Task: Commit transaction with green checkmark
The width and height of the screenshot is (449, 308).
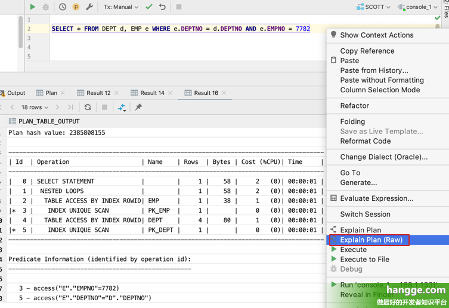Action: point(149,7)
